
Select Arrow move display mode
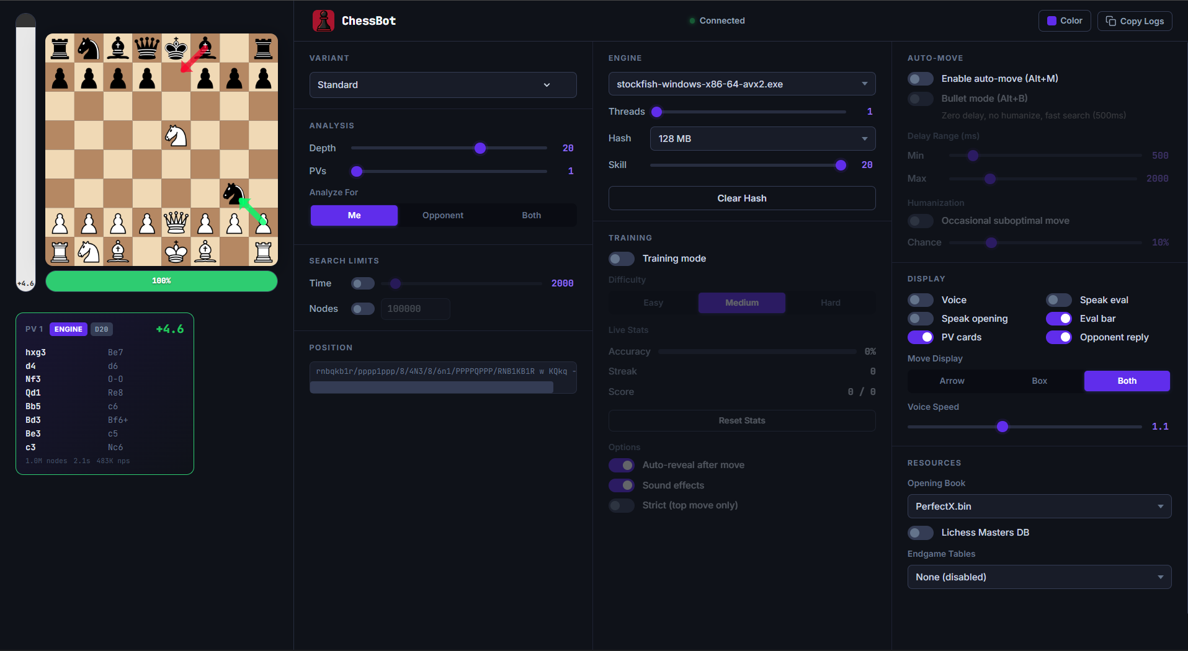951,381
